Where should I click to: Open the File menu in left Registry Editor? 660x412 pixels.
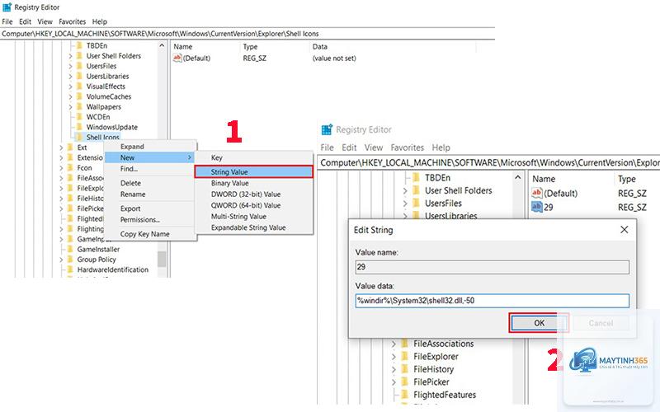point(7,21)
